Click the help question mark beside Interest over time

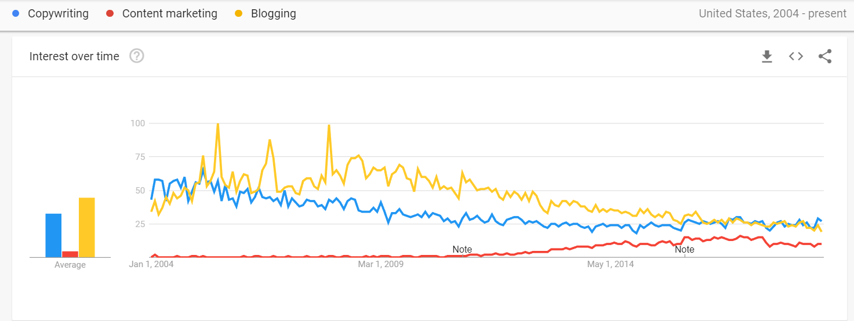(137, 56)
